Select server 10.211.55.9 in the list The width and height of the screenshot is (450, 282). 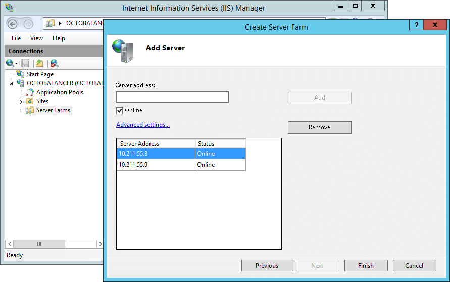click(x=156, y=165)
